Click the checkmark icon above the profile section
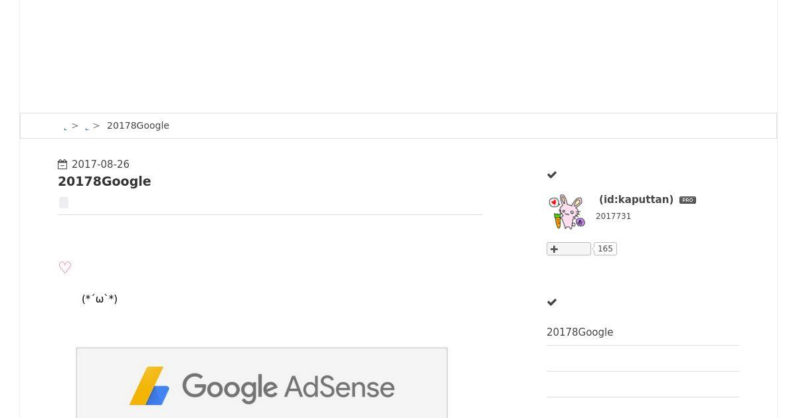The height and width of the screenshot is (418, 797). point(552,175)
